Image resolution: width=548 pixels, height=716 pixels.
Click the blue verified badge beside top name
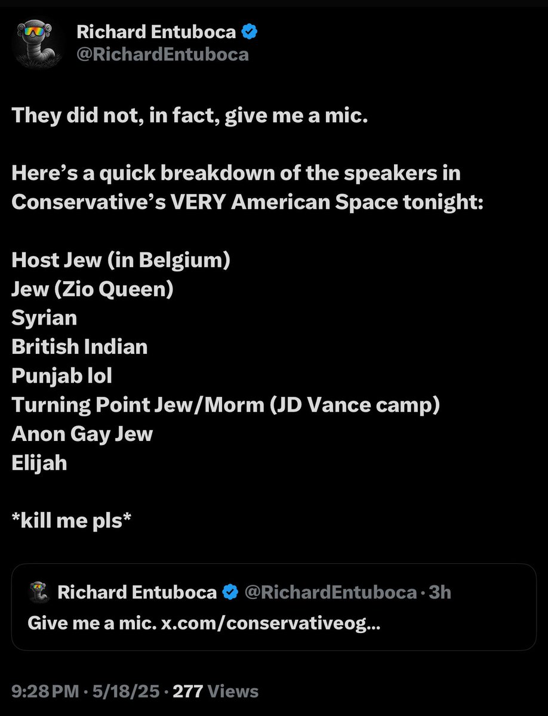coord(249,33)
